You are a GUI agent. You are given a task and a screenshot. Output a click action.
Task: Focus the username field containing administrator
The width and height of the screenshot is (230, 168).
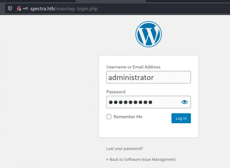(149, 77)
